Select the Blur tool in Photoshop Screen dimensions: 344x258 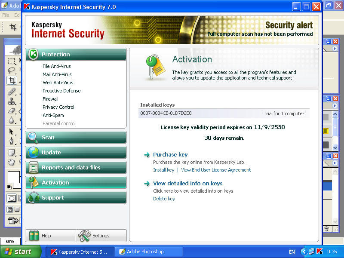[x=12, y=120]
